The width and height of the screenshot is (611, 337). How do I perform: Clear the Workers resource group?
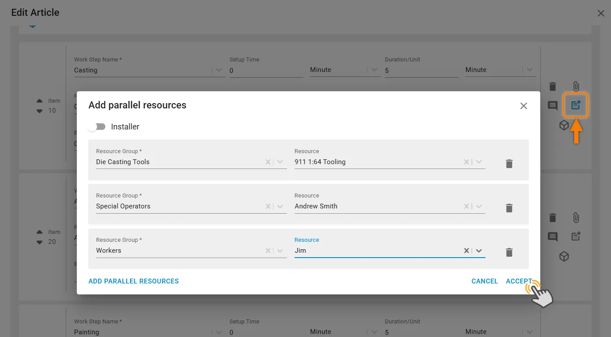[268, 251]
